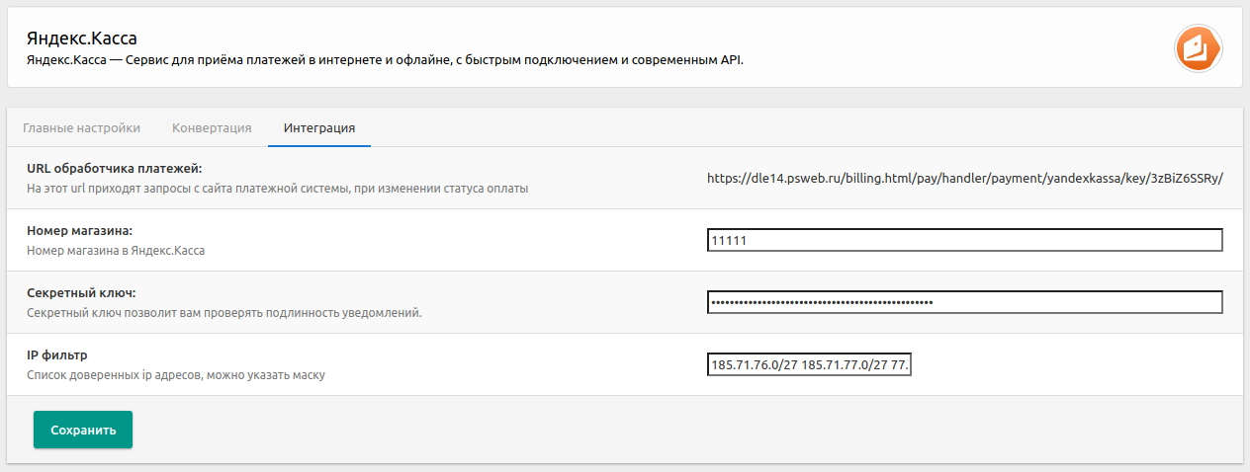Switch to the Главные настройки tab
This screenshot has width=1250, height=472.
tap(81, 128)
